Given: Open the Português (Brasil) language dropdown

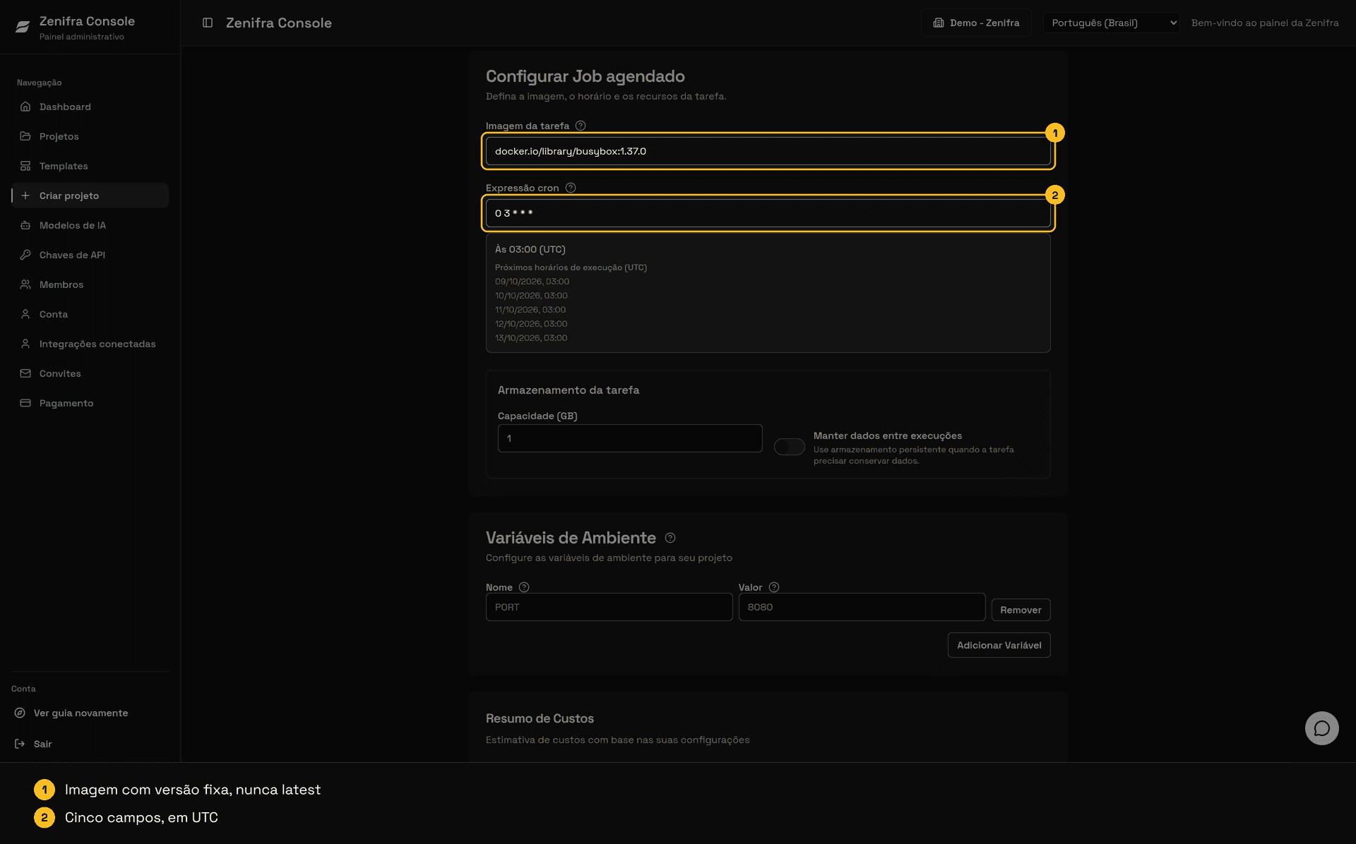Looking at the screenshot, I should click(x=1111, y=23).
